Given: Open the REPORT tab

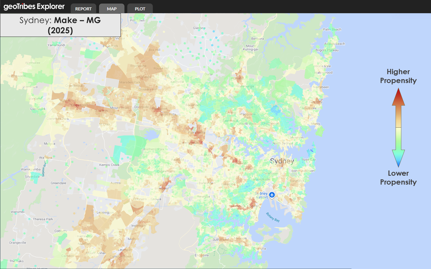Looking at the screenshot, I should click(x=83, y=9).
